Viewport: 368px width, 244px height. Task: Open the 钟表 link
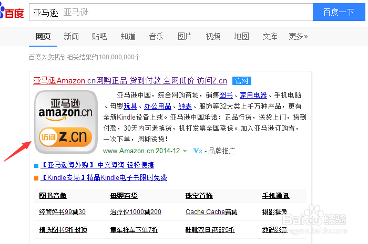(x=185, y=107)
